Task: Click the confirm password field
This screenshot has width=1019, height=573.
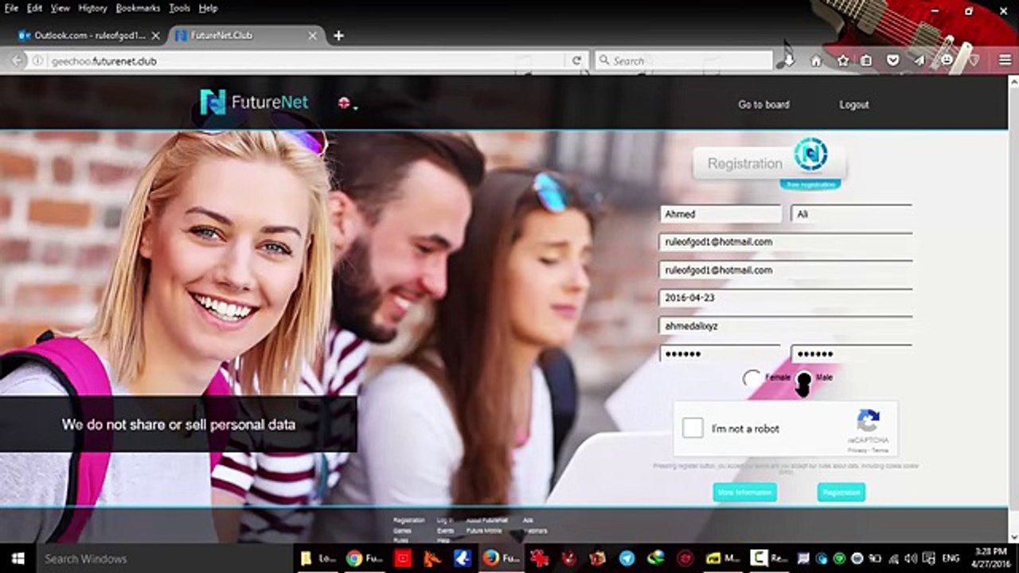Action: pyautogui.click(x=851, y=354)
